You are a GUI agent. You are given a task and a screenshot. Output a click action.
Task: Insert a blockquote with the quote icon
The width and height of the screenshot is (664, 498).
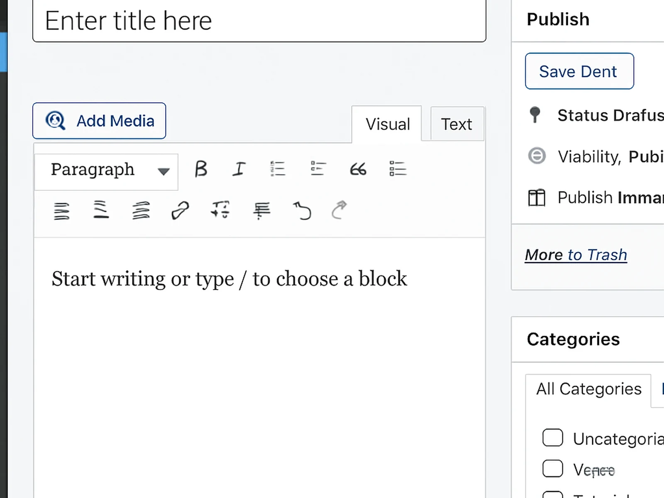[x=358, y=169]
